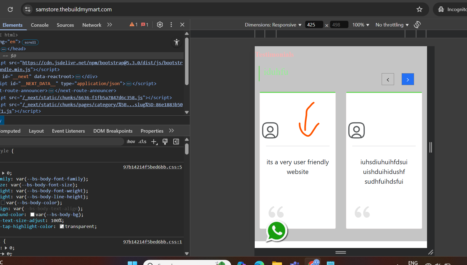
Task: Toggle rendering emulations paintbrush icon
Action: [x=165, y=142]
